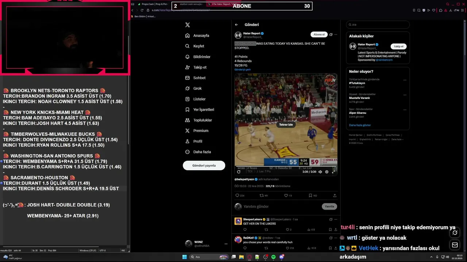Screen dimensions: 467x262
Task: Click Gönderiyi çevir translate link
Action: tap(243, 70)
